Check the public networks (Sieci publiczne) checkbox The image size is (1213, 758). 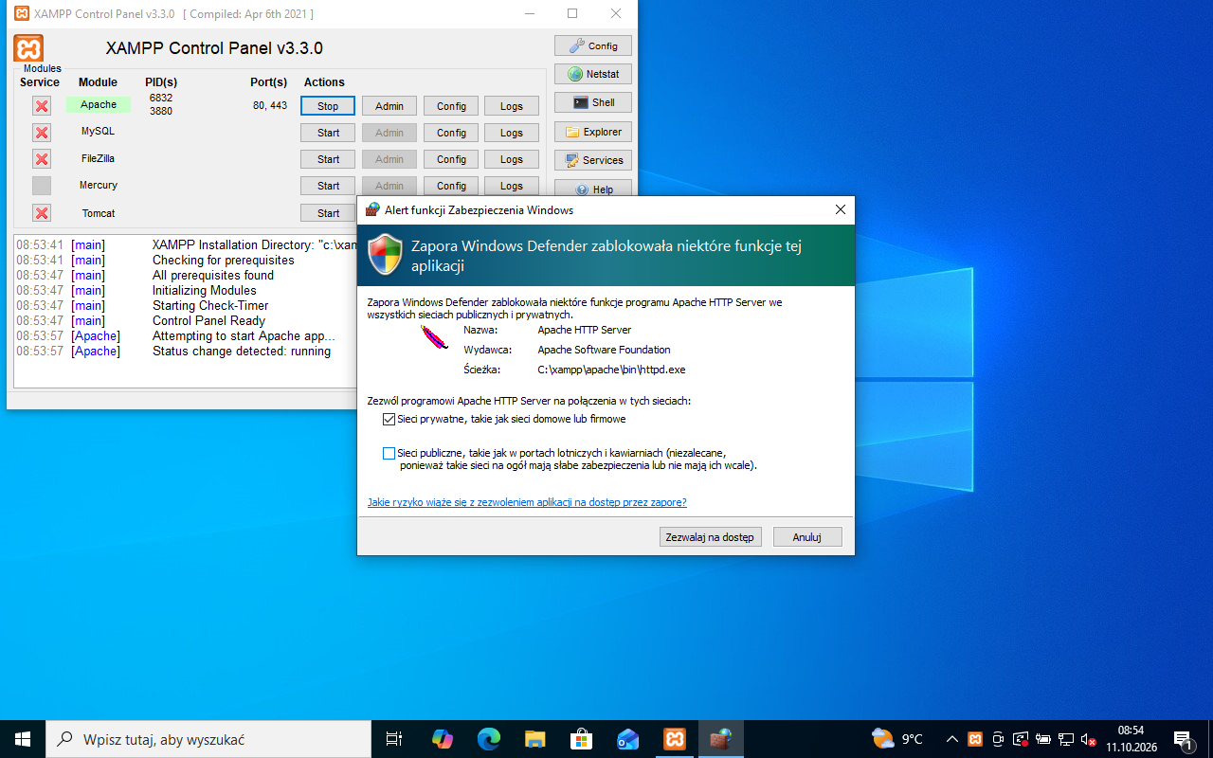coord(389,454)
